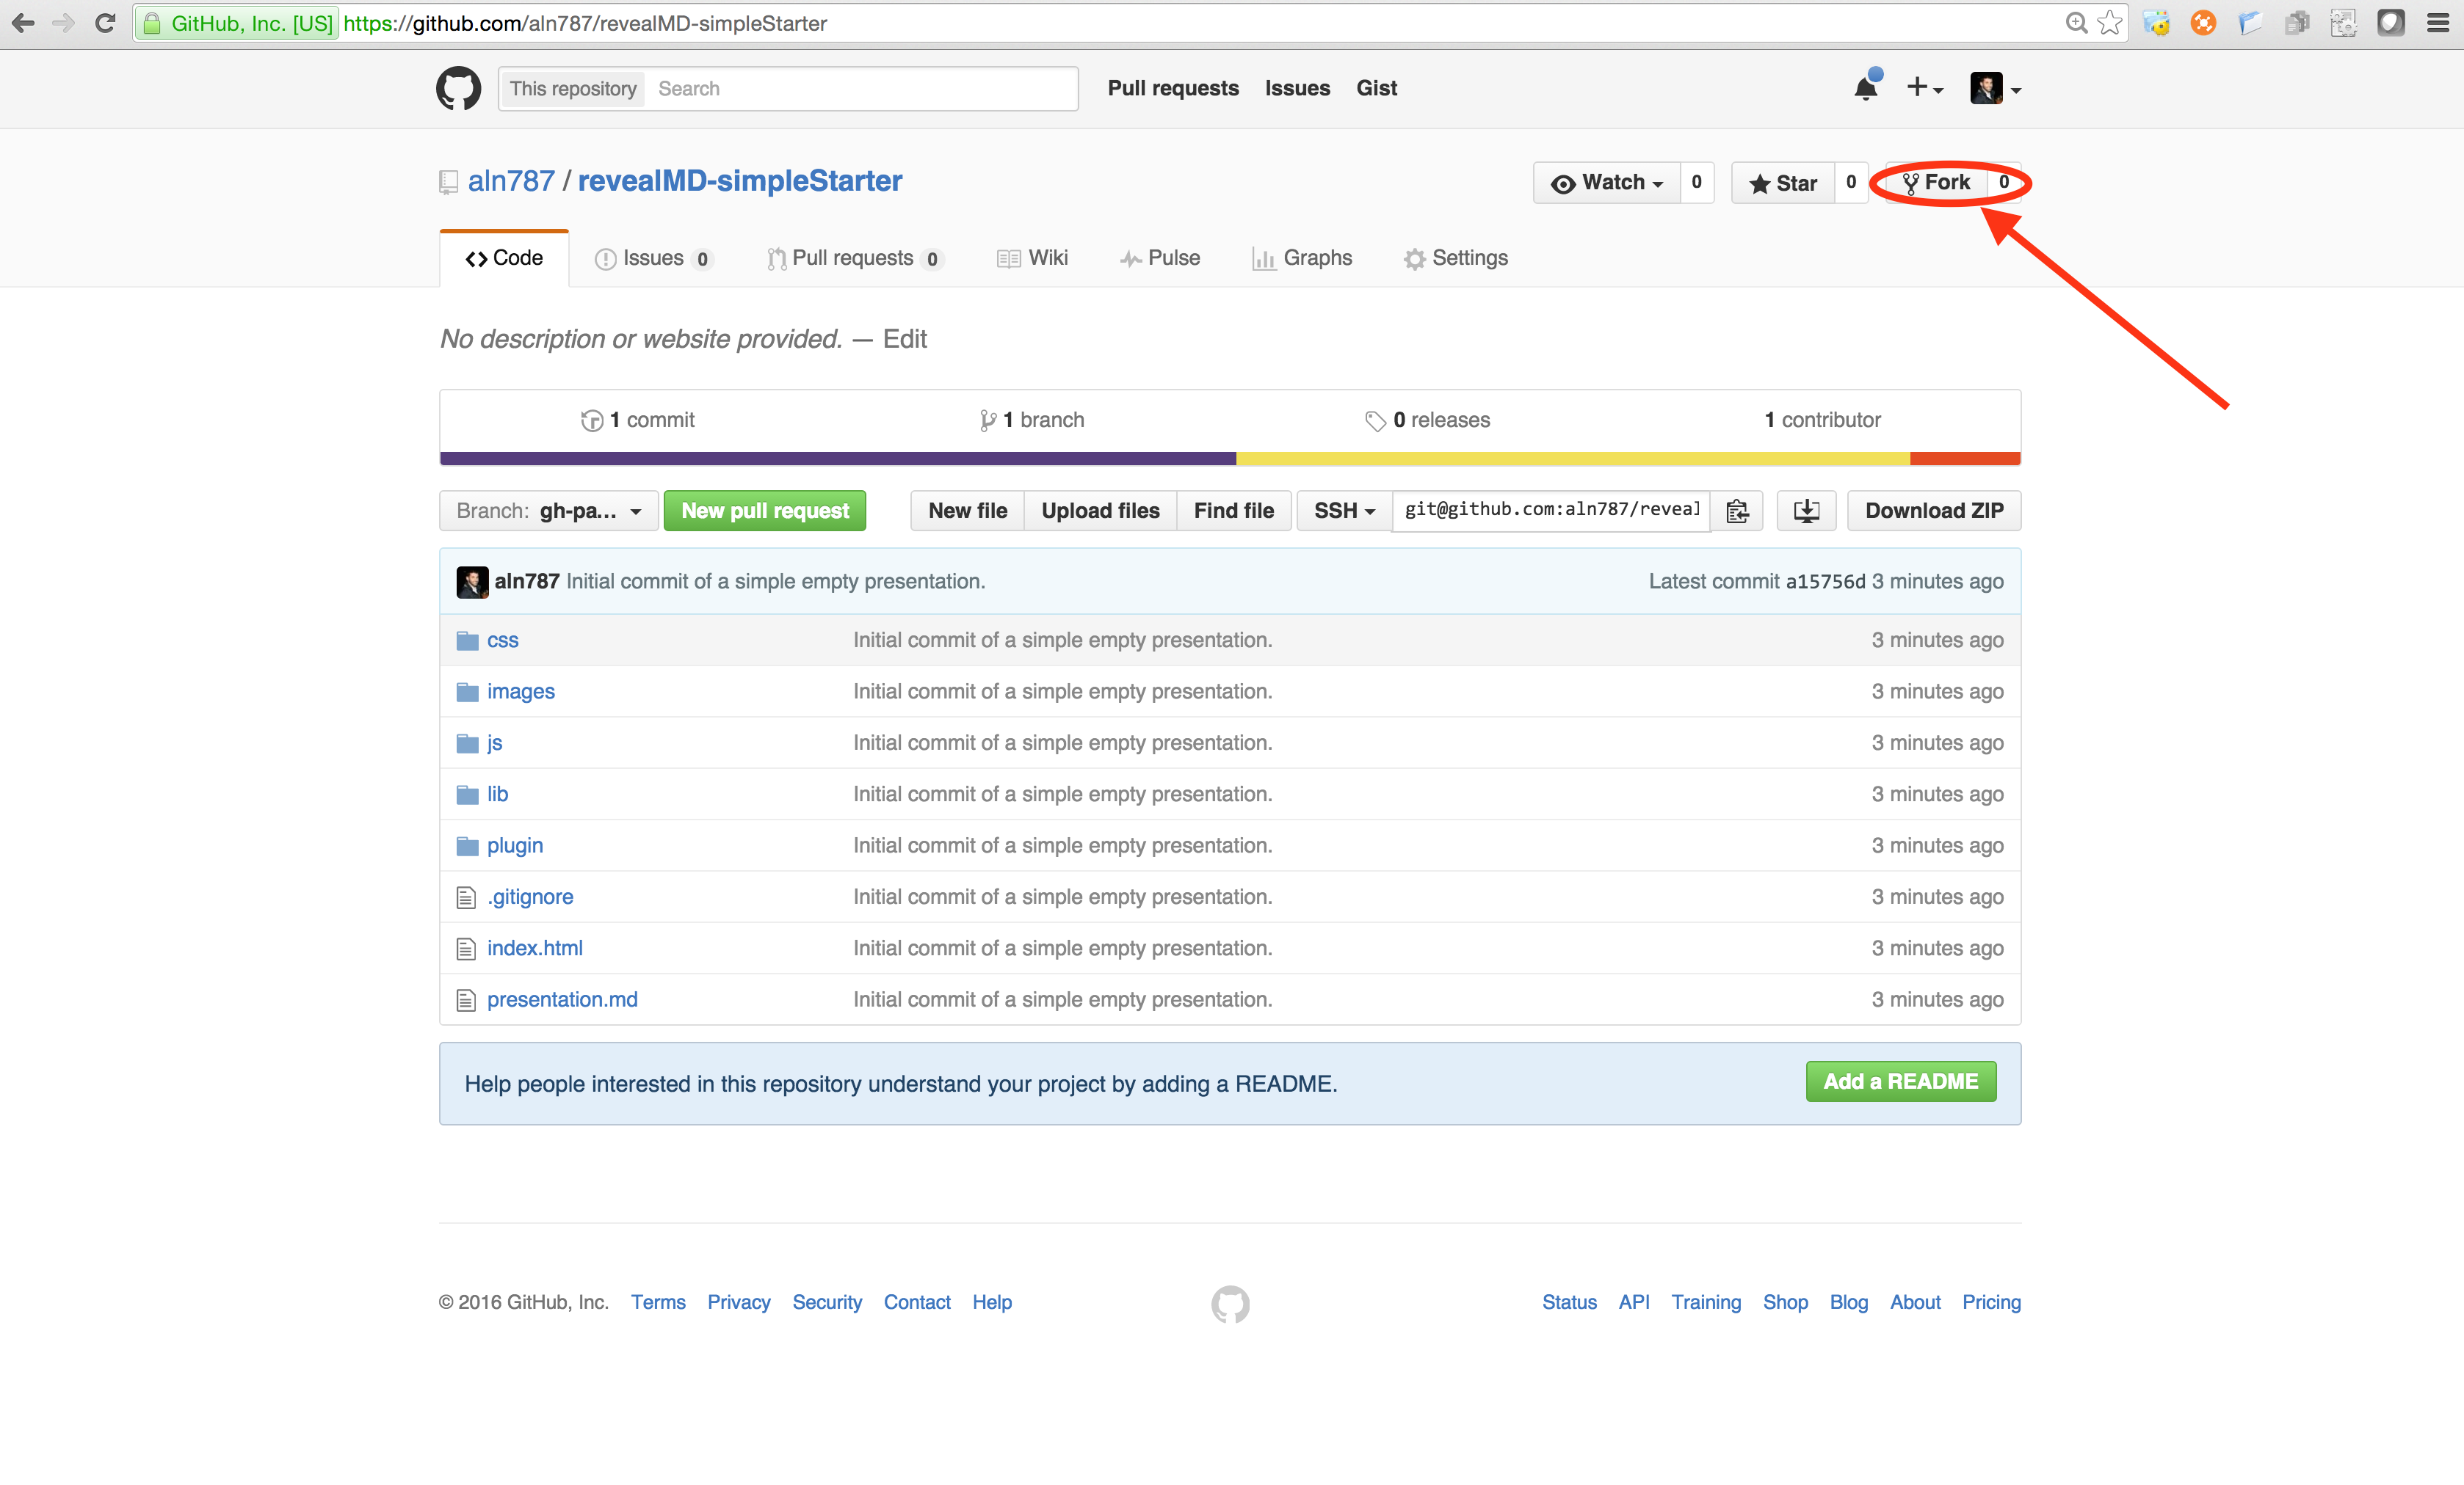Focus the repository search field

(860, 88)
